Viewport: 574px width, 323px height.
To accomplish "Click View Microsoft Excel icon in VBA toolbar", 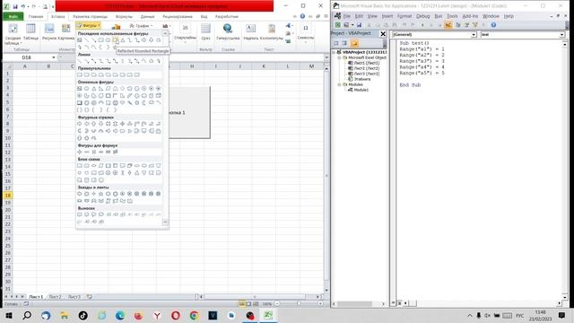I will [338, 25].
